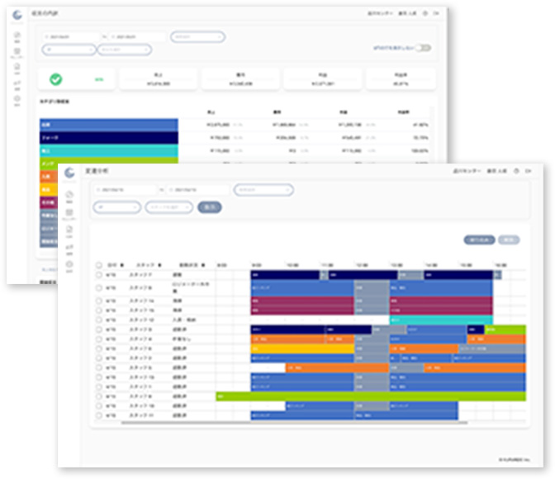Screen dimensions: 555x479
Task: Open the first sidebar icon in front window
Action: (69, 196)
